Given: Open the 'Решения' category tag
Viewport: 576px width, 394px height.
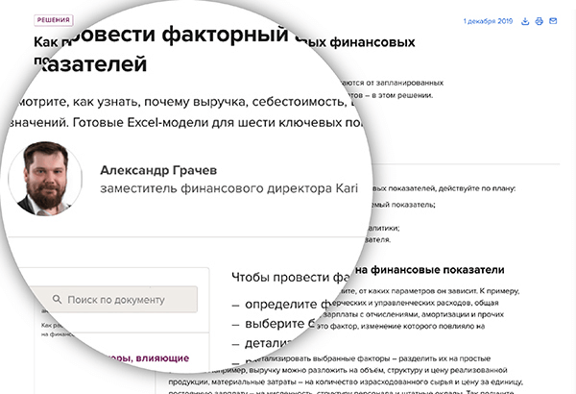Looking at the screenshot, I should (x=53, y=20).
